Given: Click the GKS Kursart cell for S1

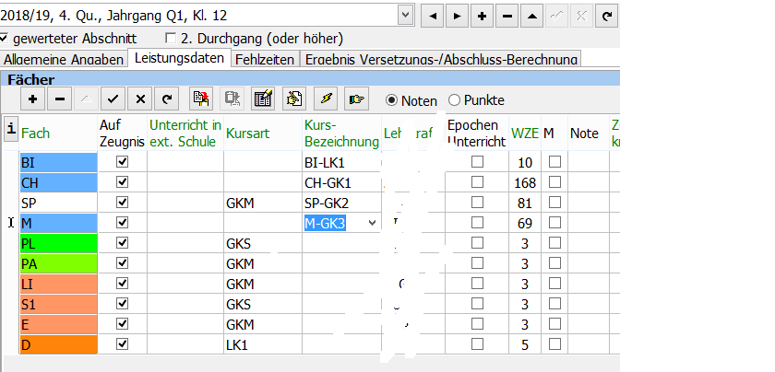Looking at the screenshot, I should tap(263, 304).
